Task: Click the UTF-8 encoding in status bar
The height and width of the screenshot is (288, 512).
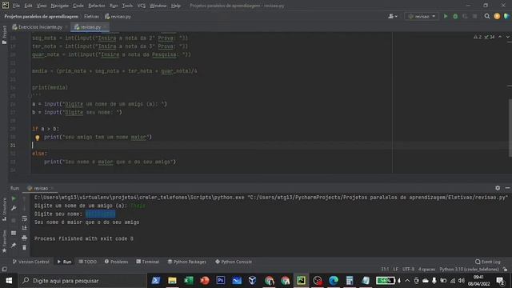Action: pos(408,270)
